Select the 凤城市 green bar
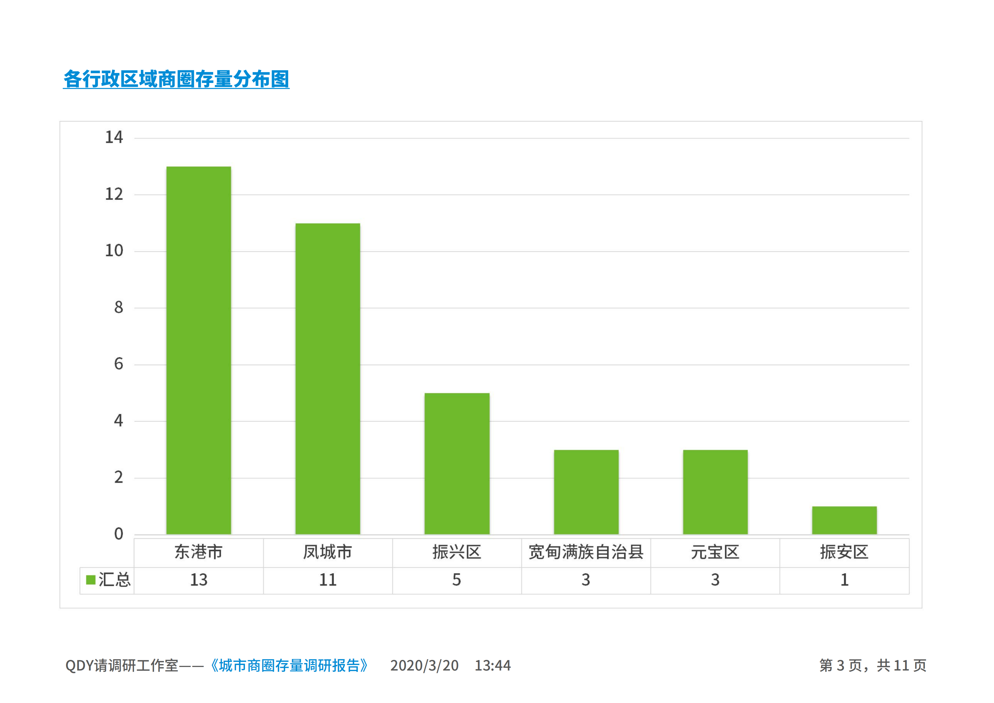994x703 pixels. pyautogui.click(x=328, y=379)
